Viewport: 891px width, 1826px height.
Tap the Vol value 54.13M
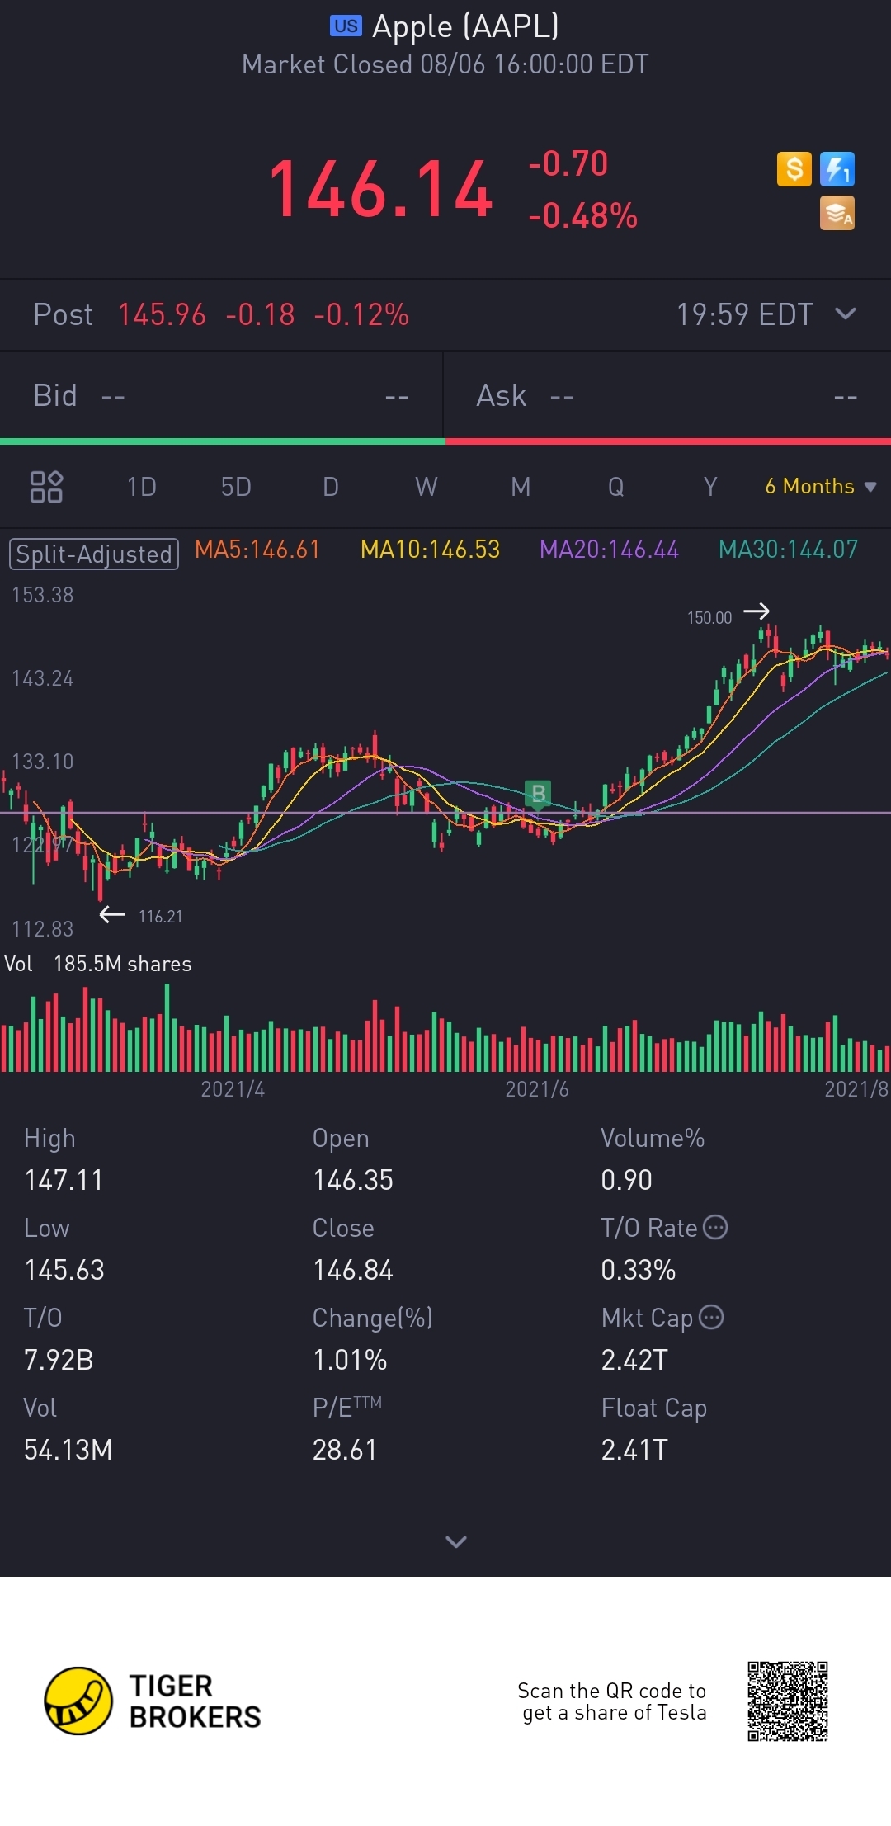pyautogui.click(x=68, y=1450)
